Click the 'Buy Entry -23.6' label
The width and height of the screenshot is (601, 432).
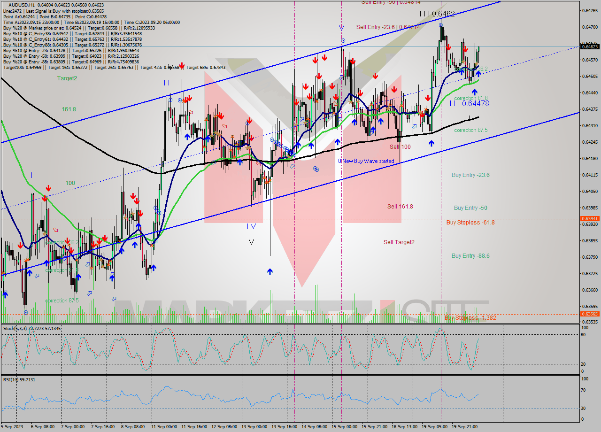(470, 175)
